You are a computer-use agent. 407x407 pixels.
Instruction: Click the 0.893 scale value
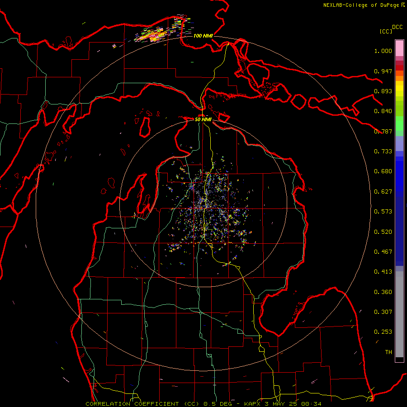(383, 91)
